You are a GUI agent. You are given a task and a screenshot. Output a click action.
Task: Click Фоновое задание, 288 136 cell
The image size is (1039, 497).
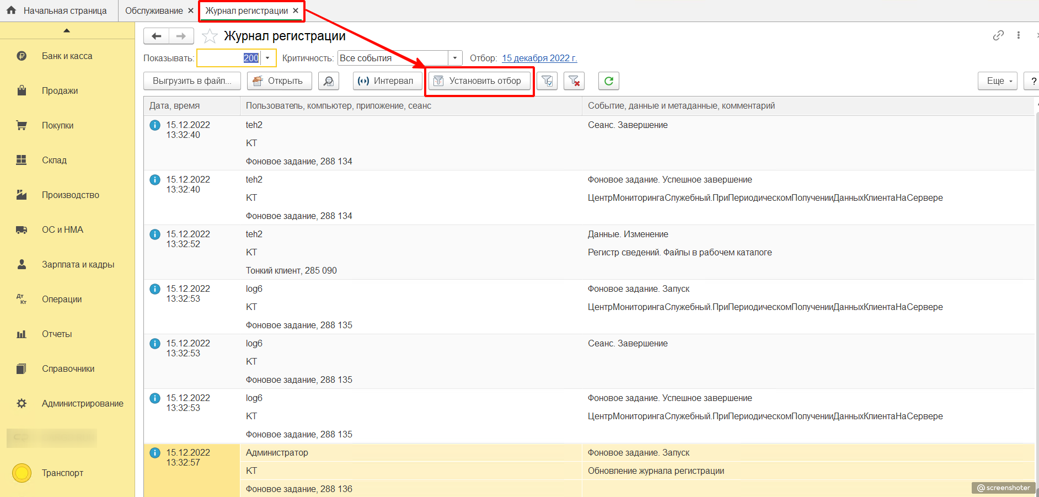pos(299,489)
